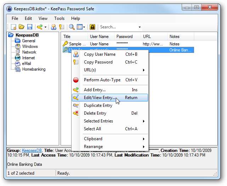The width and height of the screenshot is (227, 186).
Task: Open the Edit menu
Action: point(28,18)
